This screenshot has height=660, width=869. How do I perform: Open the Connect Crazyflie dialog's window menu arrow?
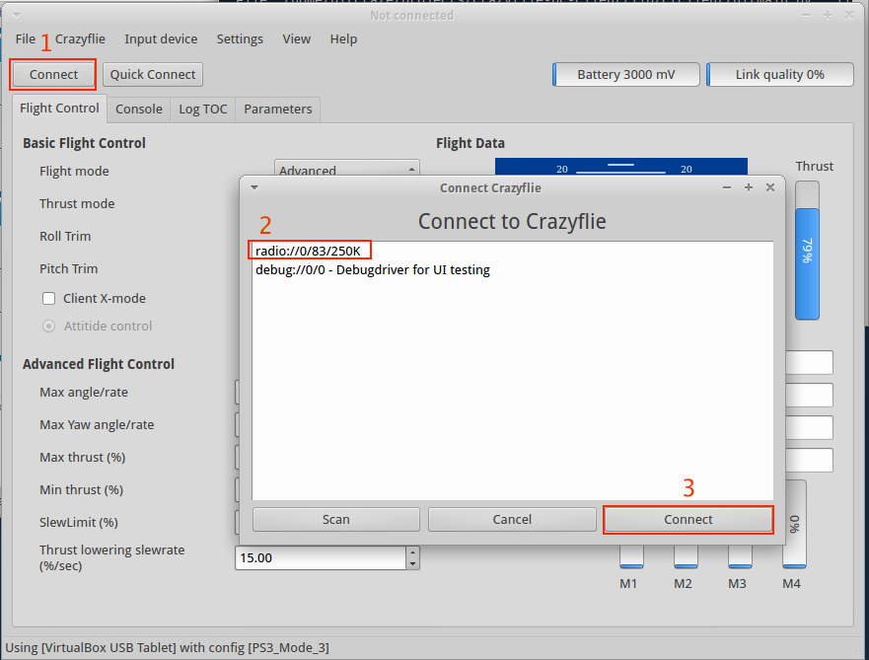click(253, 187)
